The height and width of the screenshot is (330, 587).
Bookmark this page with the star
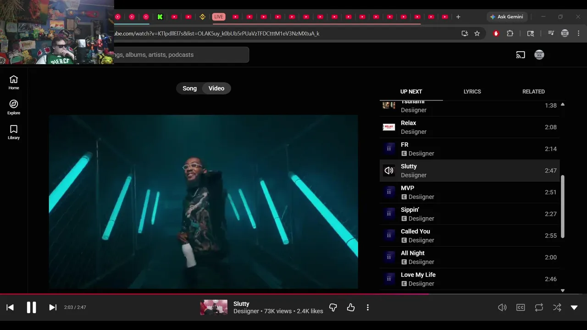pos(477,33)
